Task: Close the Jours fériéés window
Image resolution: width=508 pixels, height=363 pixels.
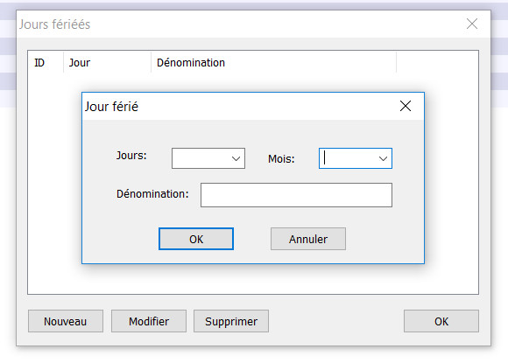Action: click(x=472, y=24)
